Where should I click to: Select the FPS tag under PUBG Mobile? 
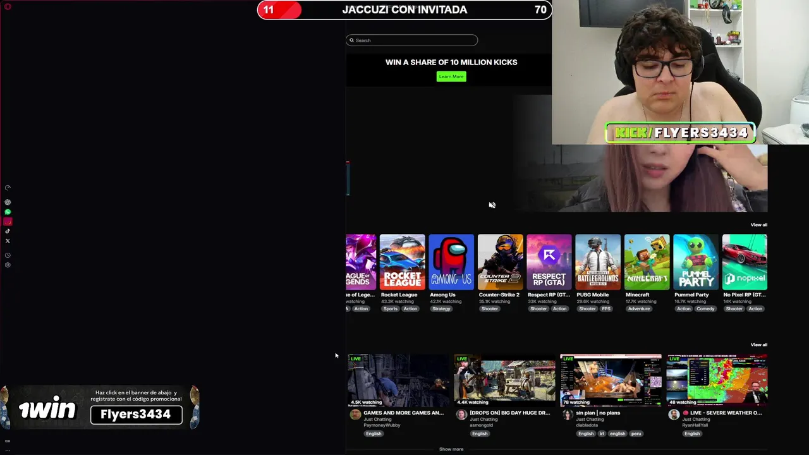click(606, 309)
